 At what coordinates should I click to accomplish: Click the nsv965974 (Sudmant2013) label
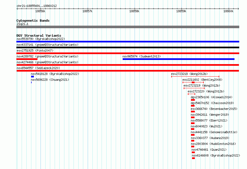pos(142,56)
